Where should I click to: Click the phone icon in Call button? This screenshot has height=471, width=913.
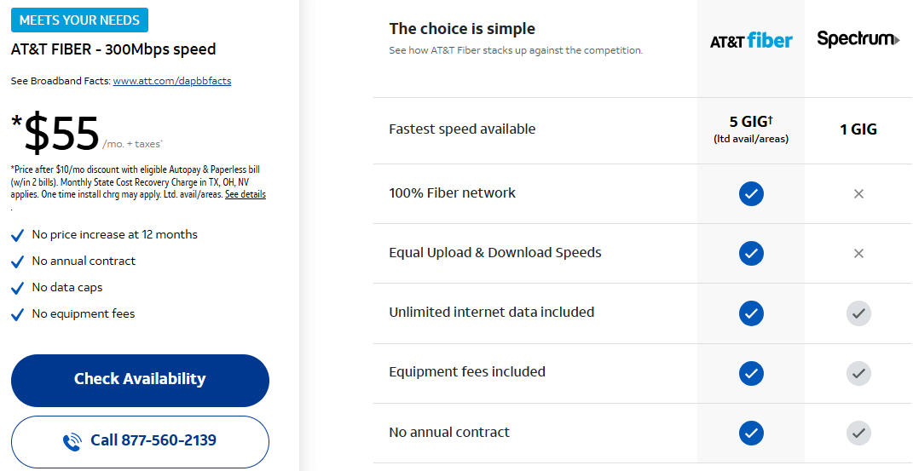72,441
